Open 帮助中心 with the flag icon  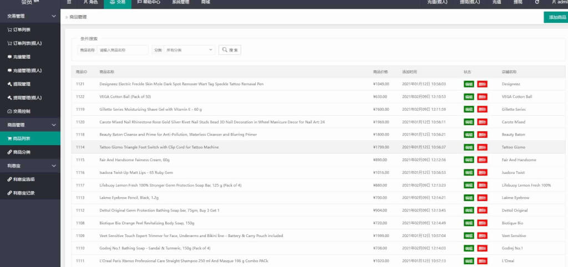click(x=149, y=2)
